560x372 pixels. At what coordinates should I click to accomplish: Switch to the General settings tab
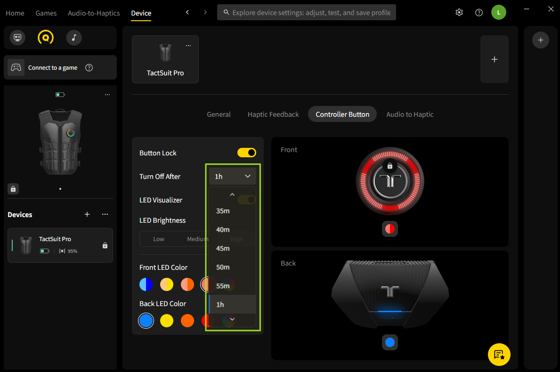click(219, 114)
